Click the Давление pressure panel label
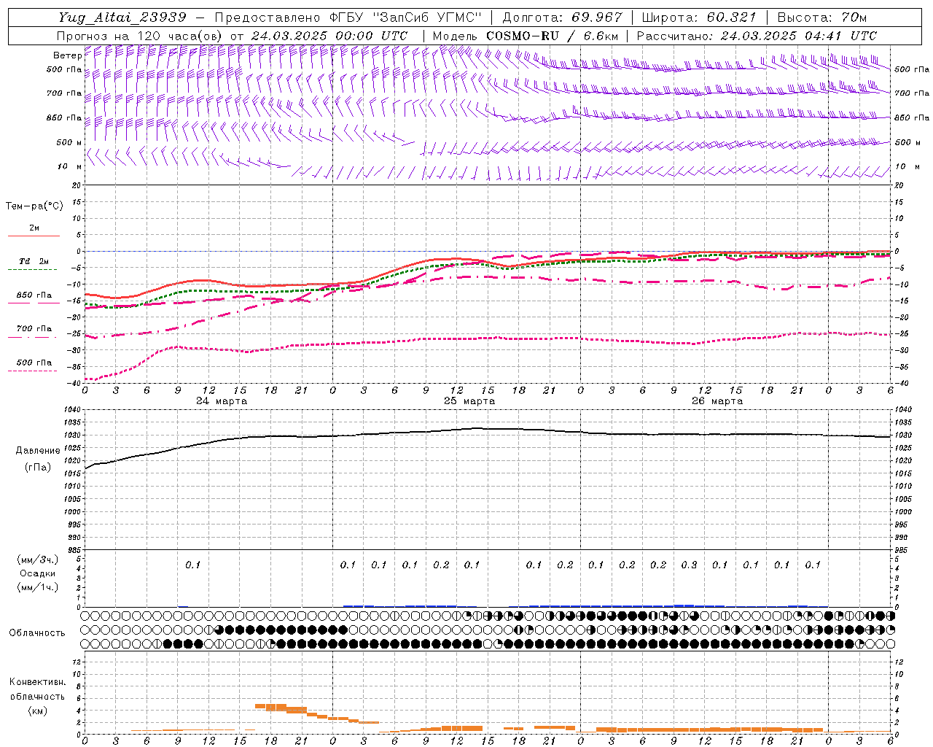Viewport: 933px width, 747px height. (38, 451)
